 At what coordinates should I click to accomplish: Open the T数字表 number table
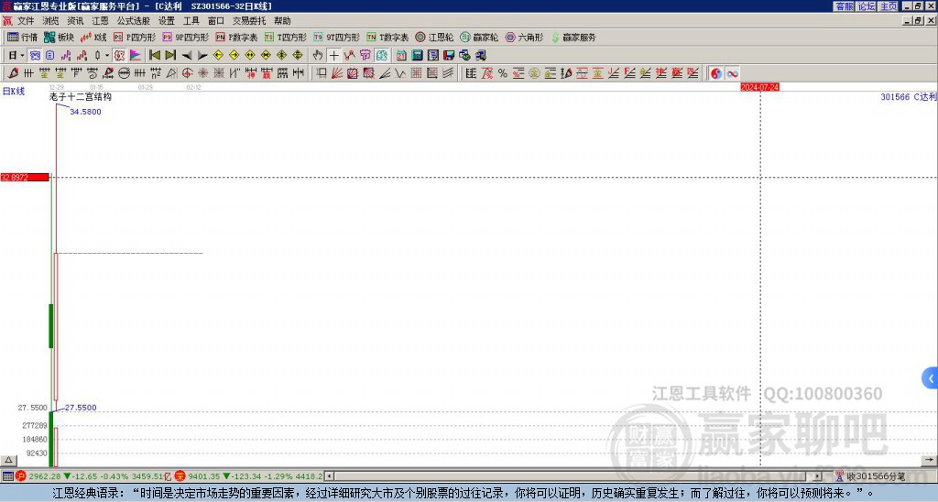[x=387, y=37]
